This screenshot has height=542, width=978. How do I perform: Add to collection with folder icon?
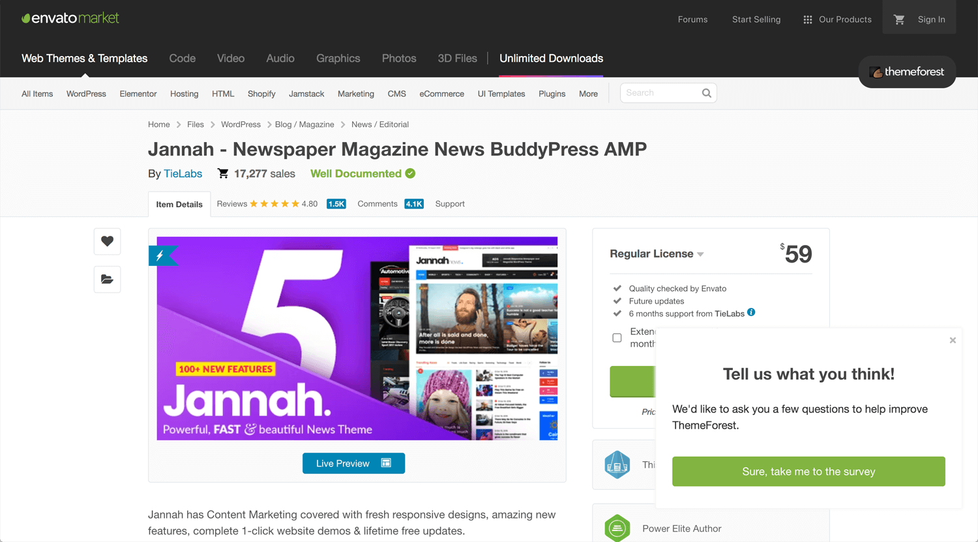click(107, 279)
